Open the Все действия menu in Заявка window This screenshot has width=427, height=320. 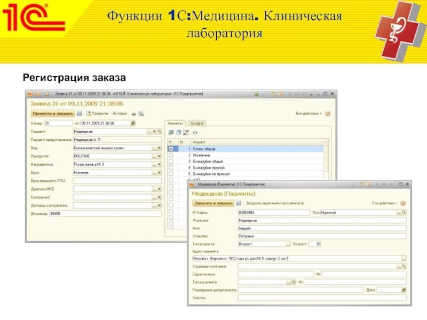tap(309, 114)
